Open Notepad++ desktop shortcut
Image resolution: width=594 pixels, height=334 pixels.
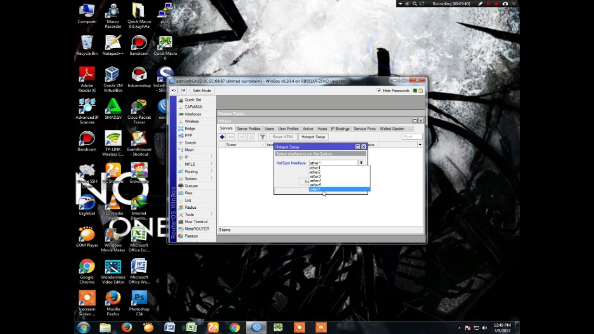pyautogui.click(x=113, y=45)
